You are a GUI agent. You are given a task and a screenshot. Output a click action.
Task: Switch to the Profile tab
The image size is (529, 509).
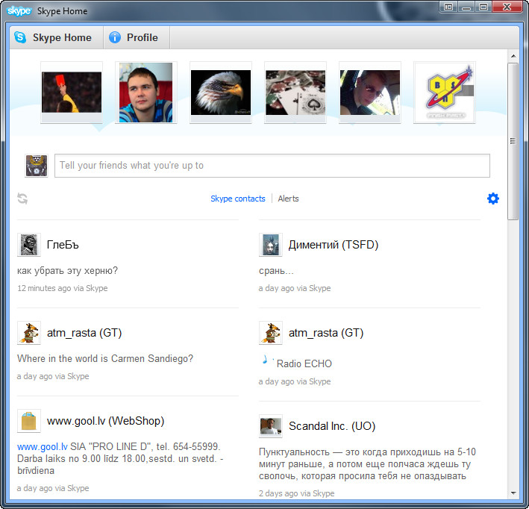click(137, 37)
